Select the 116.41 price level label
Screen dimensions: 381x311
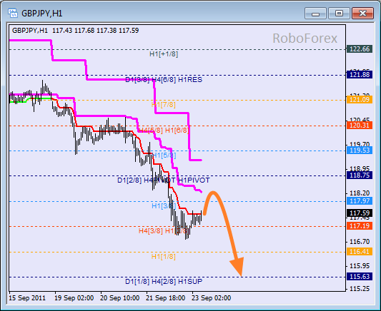pyautogui.click(x=360, y=252)
